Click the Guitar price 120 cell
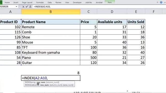This screenshot has width=166, height=93. (89, 63)
